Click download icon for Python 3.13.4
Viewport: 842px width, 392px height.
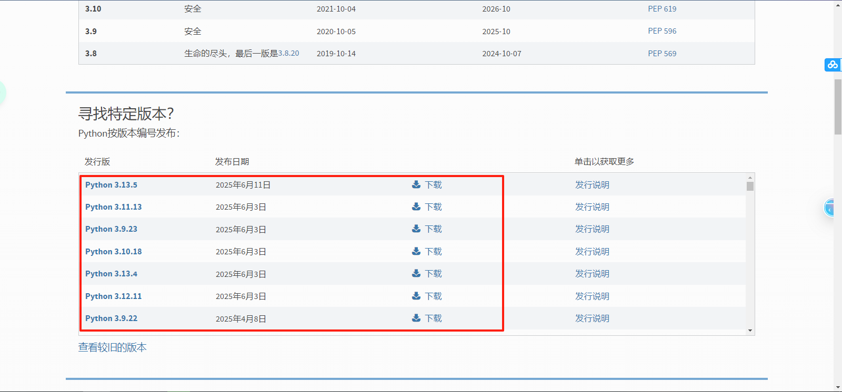coord(416,273)
